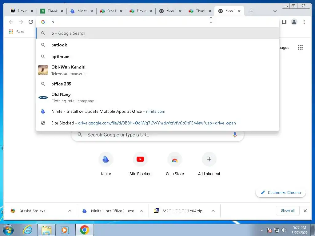Open the tab search dropdown

(x=275, y=11)
